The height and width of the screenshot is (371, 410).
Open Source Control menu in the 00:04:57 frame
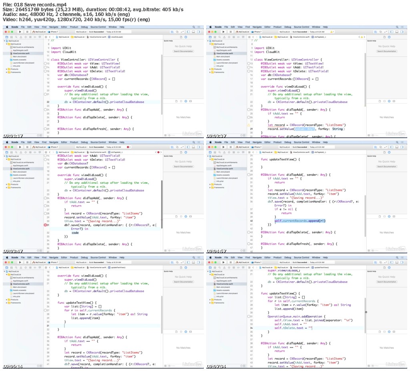301,142
